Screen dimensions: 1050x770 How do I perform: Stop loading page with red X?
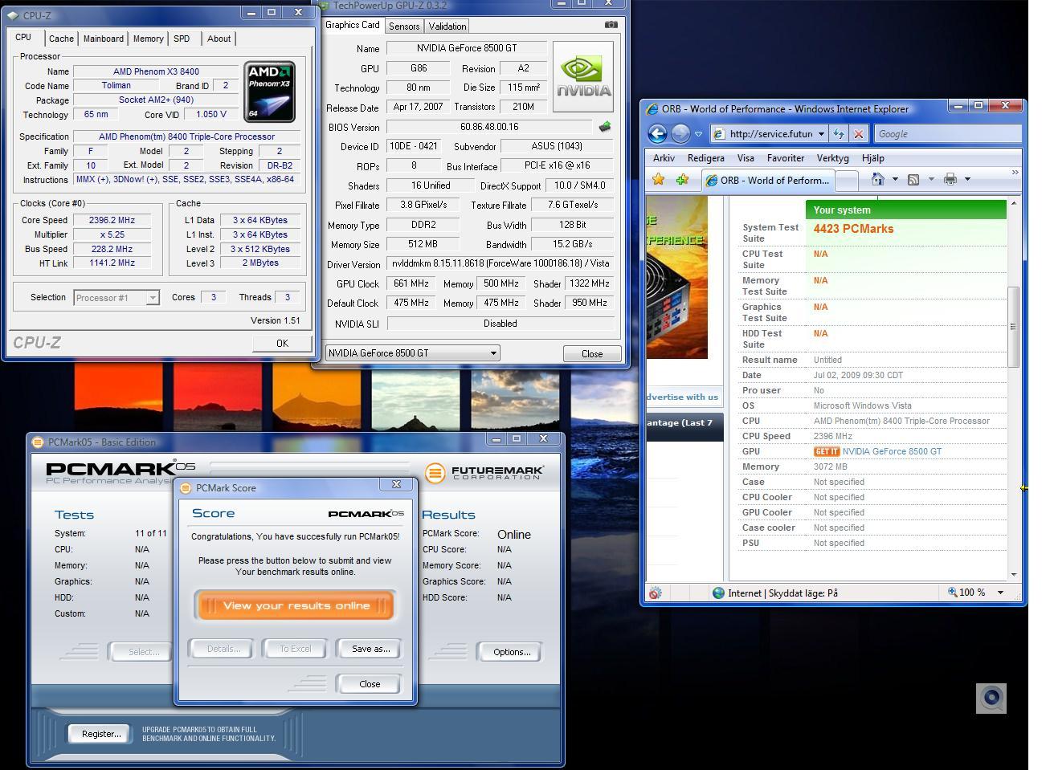858,134
